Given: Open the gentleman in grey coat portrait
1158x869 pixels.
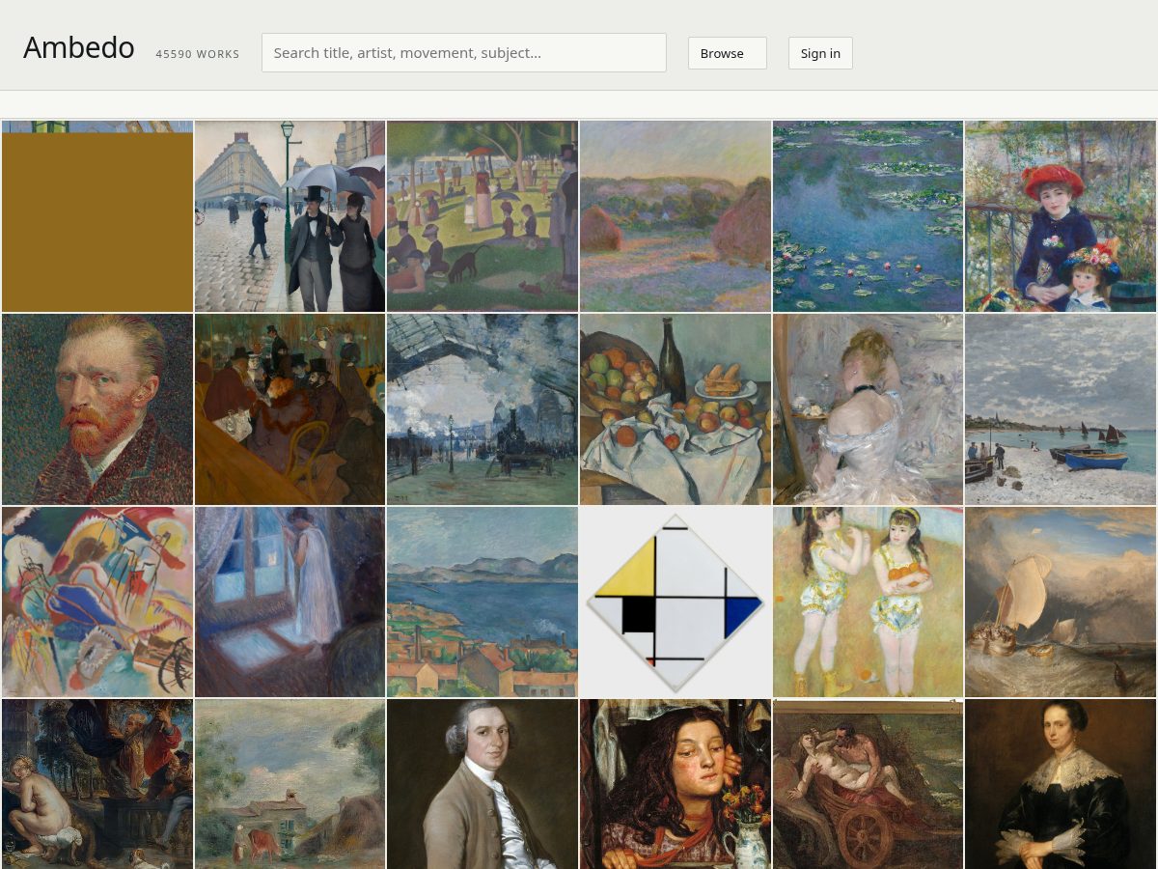Looking at the screenshot, I should 482,784.
